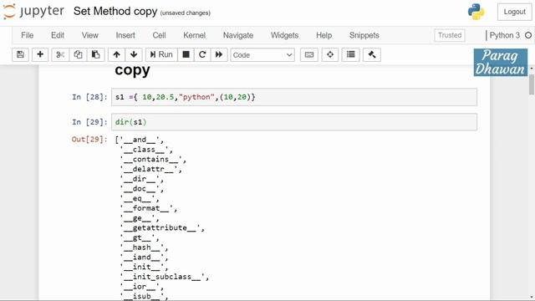The image size is (535, 301).
Task: Click '__gt__' output entry
Action: click(x=137, y=237)
